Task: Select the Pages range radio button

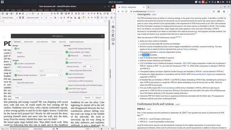Action: coord(16,53)
